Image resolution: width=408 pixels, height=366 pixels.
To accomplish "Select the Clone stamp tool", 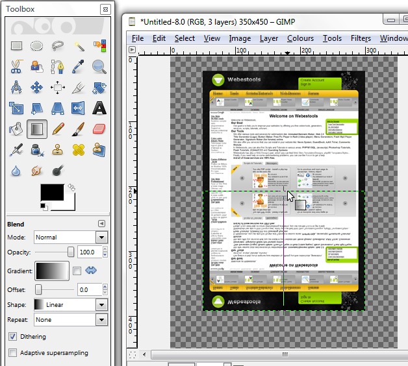I will click(58, 150).
